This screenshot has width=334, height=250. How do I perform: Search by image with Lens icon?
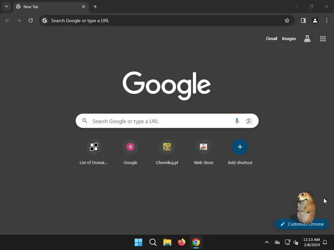[249, 121]
